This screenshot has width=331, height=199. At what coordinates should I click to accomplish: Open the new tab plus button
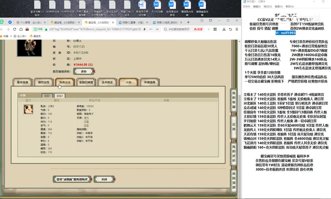click(188, 22)
